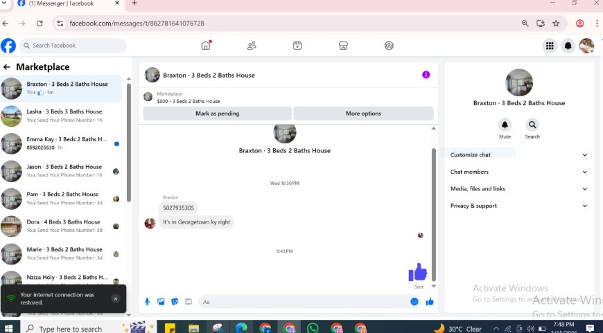603x333 pixels.
Task: Open File Explorer from the taskbar
Action: [194, 328]
